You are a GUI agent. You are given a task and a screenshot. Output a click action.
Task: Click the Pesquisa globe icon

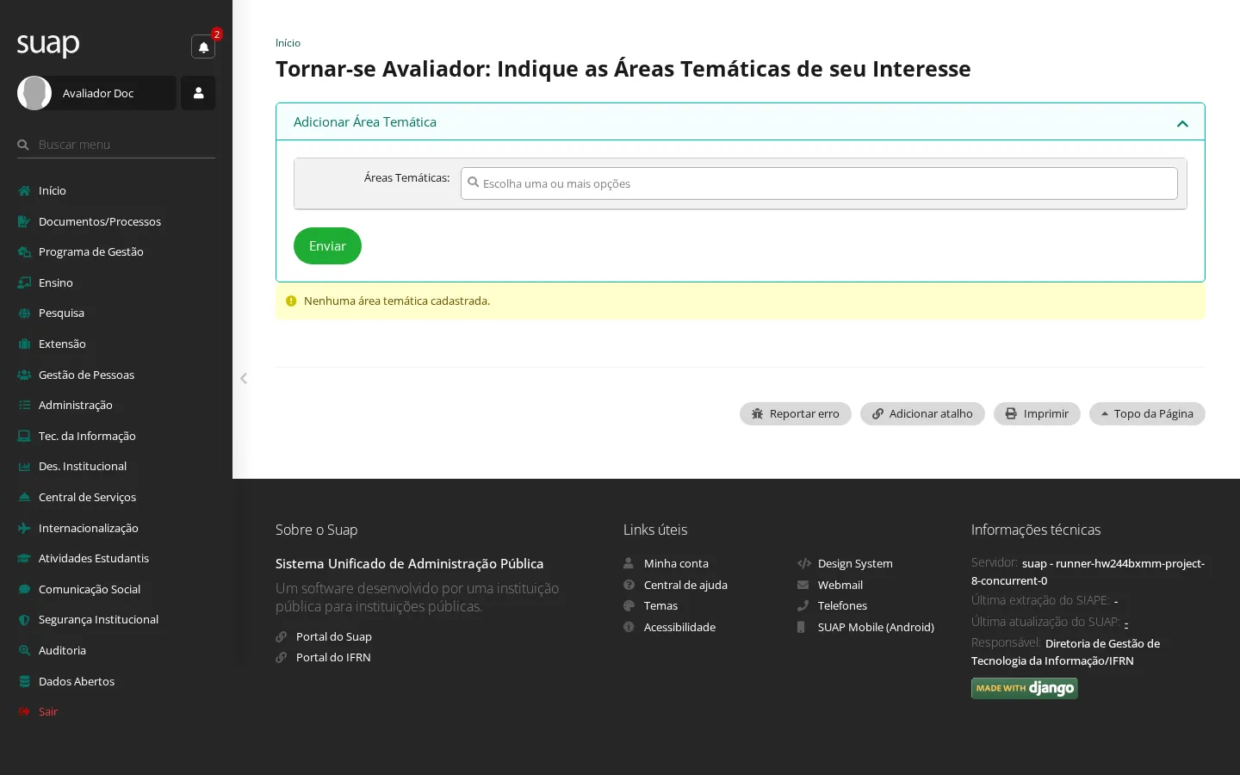[x=24, y=313]
